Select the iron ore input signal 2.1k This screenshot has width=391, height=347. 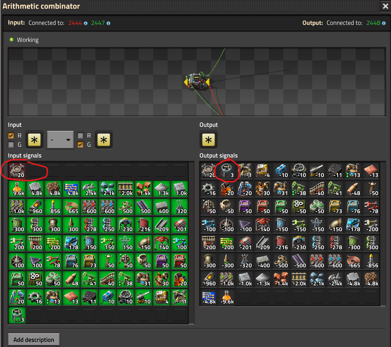pos(107,189)
